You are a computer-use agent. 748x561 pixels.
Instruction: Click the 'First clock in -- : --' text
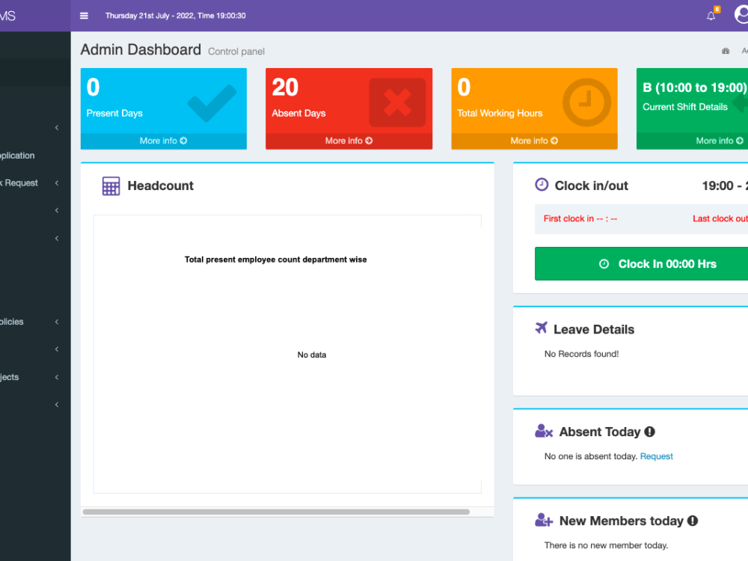click(x=580, y=218)
